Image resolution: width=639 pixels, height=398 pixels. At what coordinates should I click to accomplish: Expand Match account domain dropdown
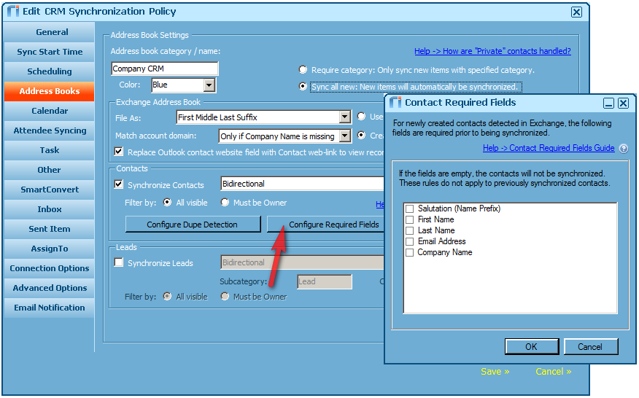pos(345,136)
